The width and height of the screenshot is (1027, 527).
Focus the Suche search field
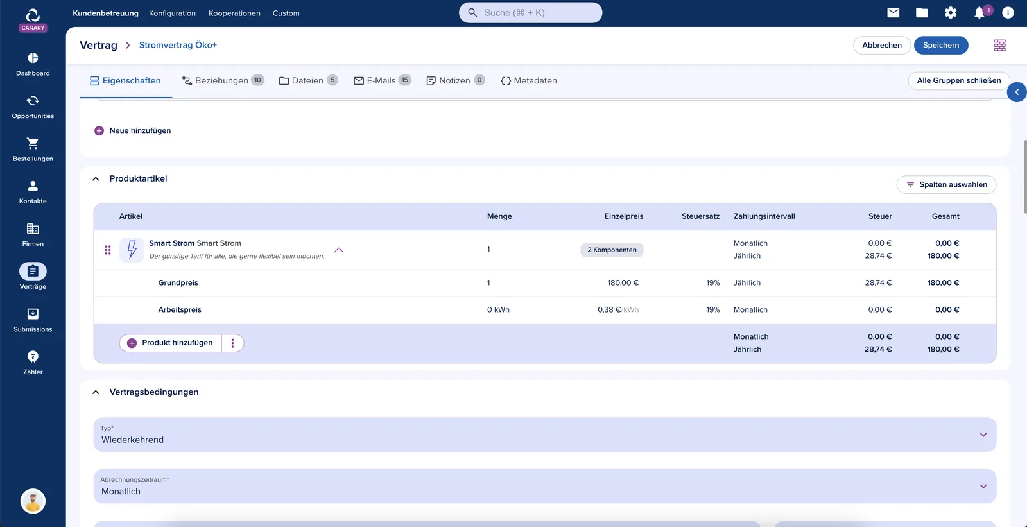[x=530, y=12]
